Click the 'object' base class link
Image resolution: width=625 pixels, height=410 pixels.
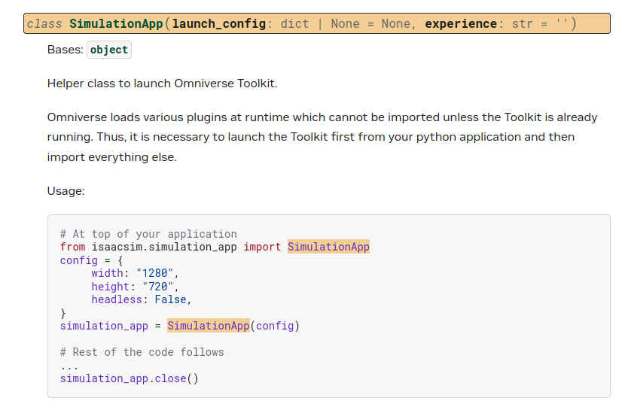(x=109, y=50)
